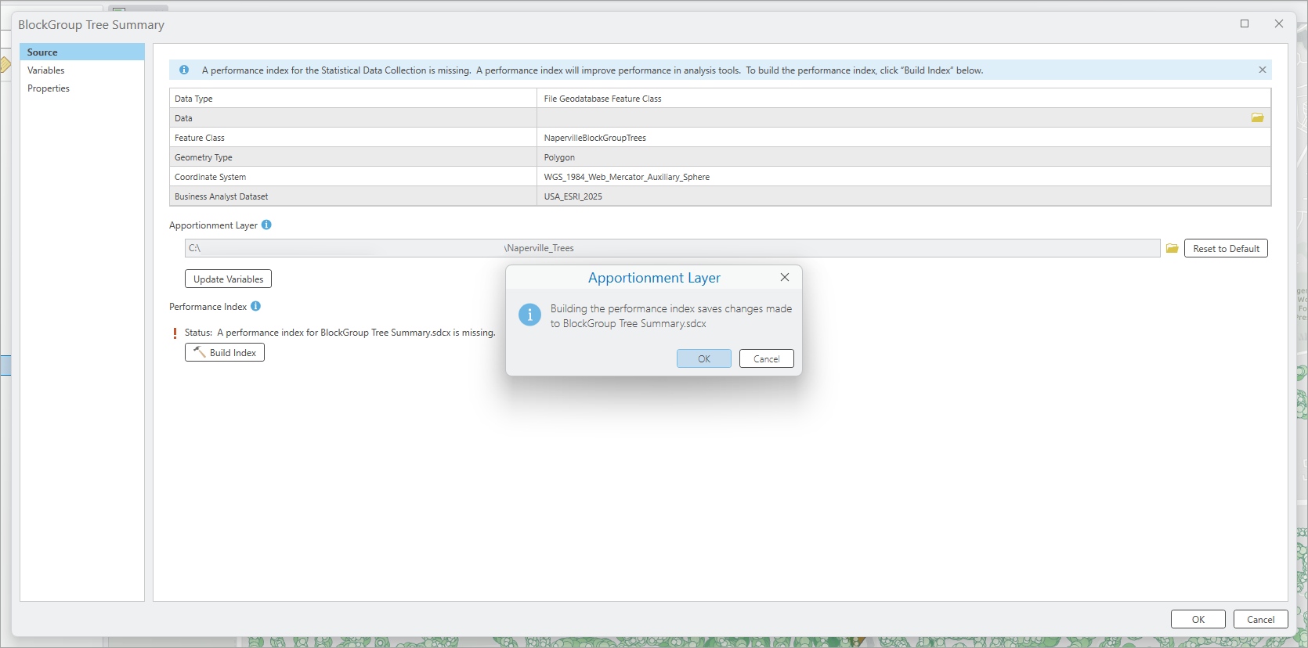Screen dimensions: 1308x648
Task: Open the Properties tab
Action: (x=82, y=88)
